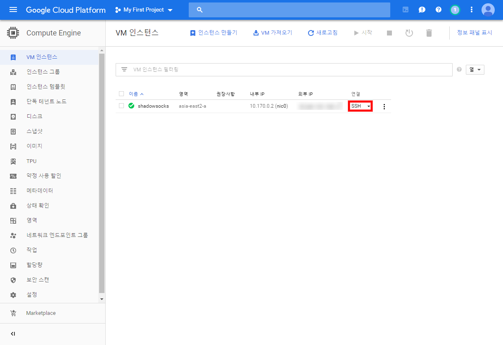Click the 새로고침 refresh button
This screenshot has height=345, width=503.
coord(323,33)
